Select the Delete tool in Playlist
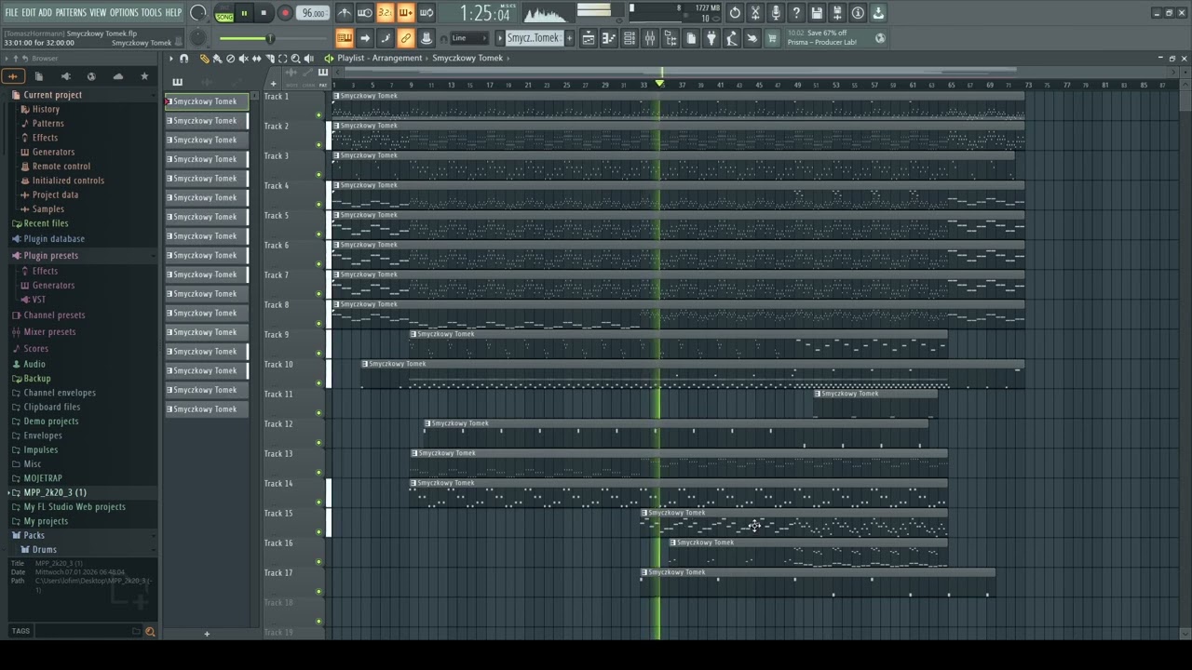Viewport: 1192px width, 670px height. 230,59
